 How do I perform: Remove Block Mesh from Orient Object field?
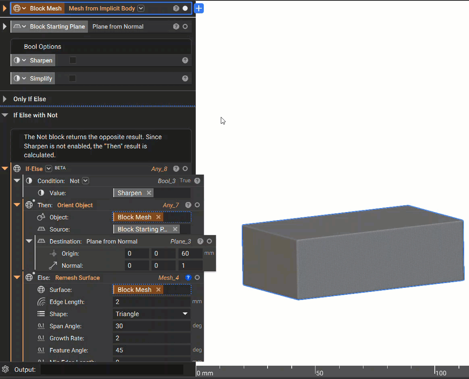[x=158, y=217]
